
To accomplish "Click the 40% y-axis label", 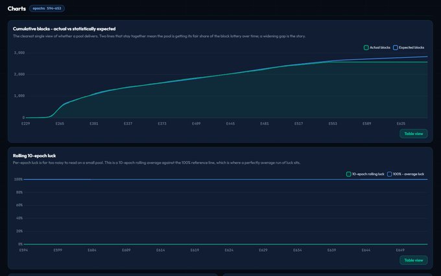I will pyautogui.click(x=19, y=218).
